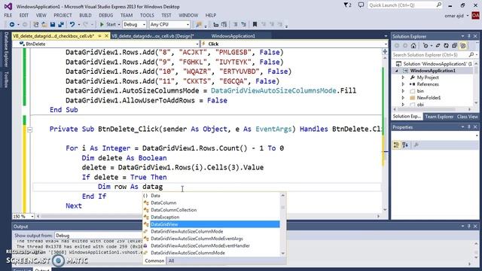Select Data in the IntelliSense list
Viewport: 482px width, 271px height.
coord(155,196)
